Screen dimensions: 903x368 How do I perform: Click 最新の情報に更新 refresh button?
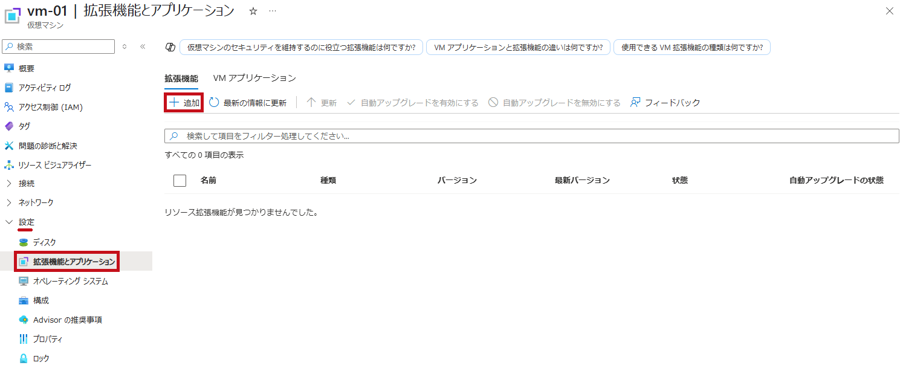click(248, 103)
